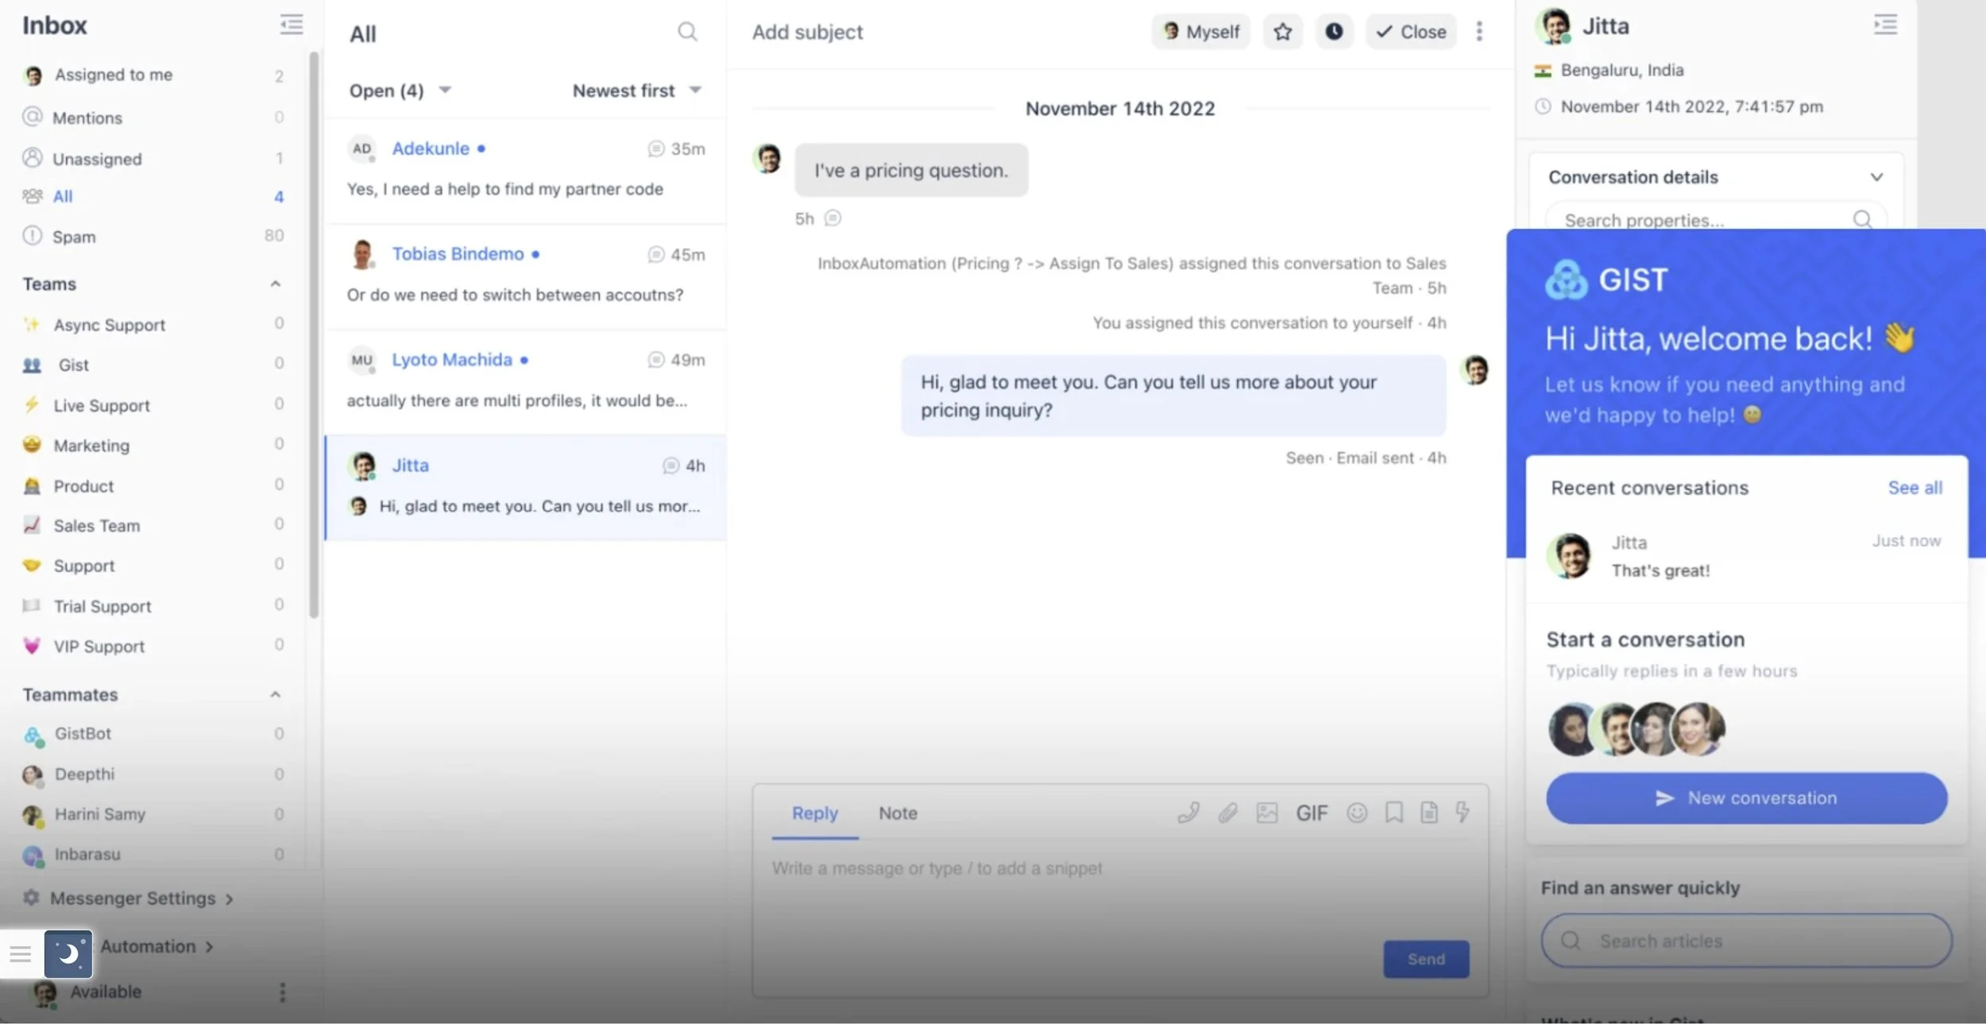
Task: Click the left sidebar scrollbar
Action: point(314,334)
